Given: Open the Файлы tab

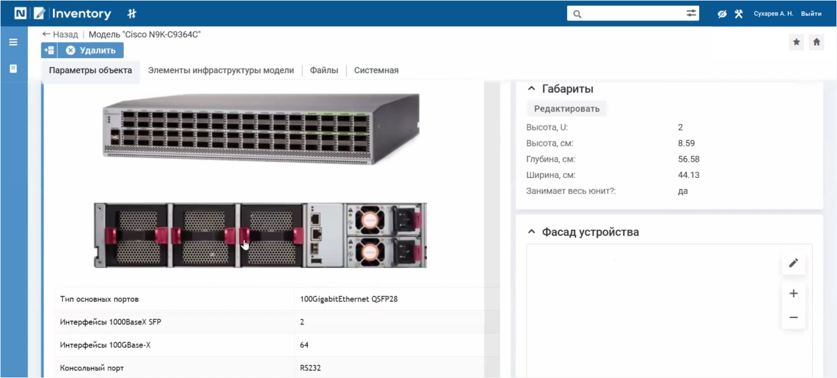Looking at the screenshot, I should pos(324,70).
